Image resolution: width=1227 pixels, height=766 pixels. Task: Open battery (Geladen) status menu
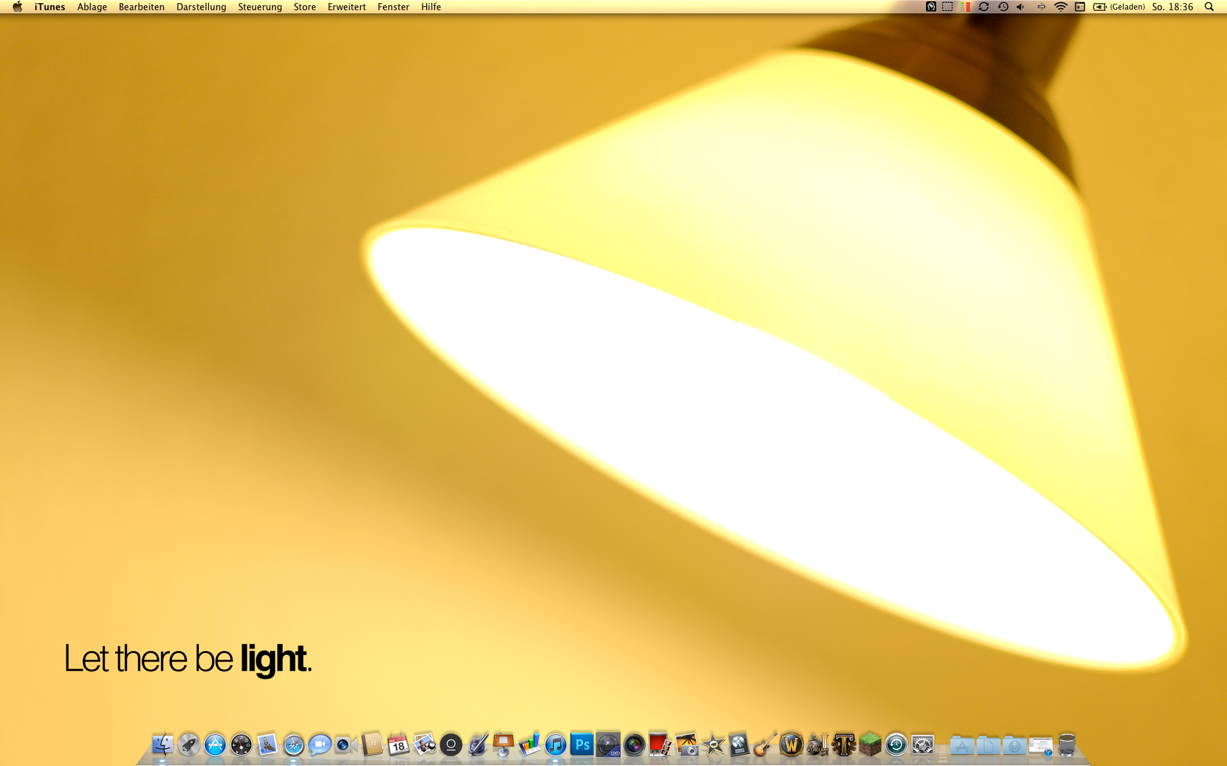(1119, 7)
